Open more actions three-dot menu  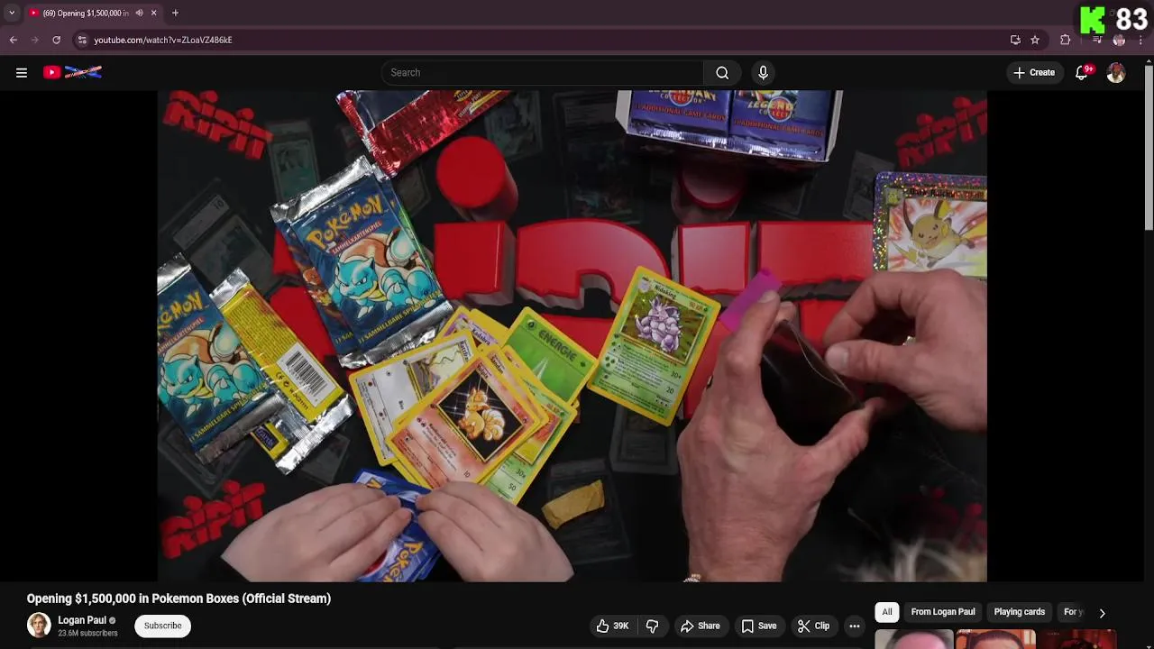(x=855, y=626)
